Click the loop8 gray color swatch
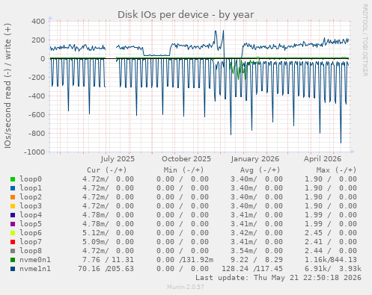 click(x=13, y=251)
